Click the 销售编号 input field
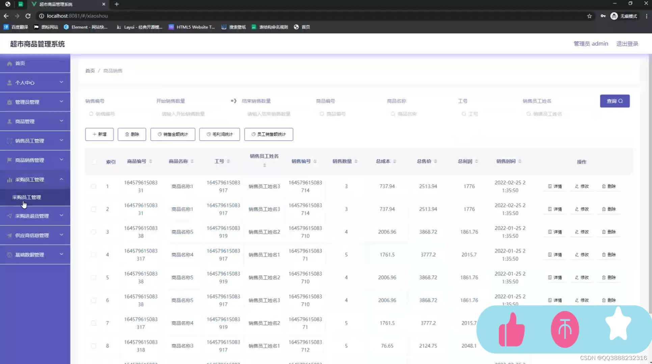This screenshot has width=652, height=364. pyautogui.click(x=111, y=114)
